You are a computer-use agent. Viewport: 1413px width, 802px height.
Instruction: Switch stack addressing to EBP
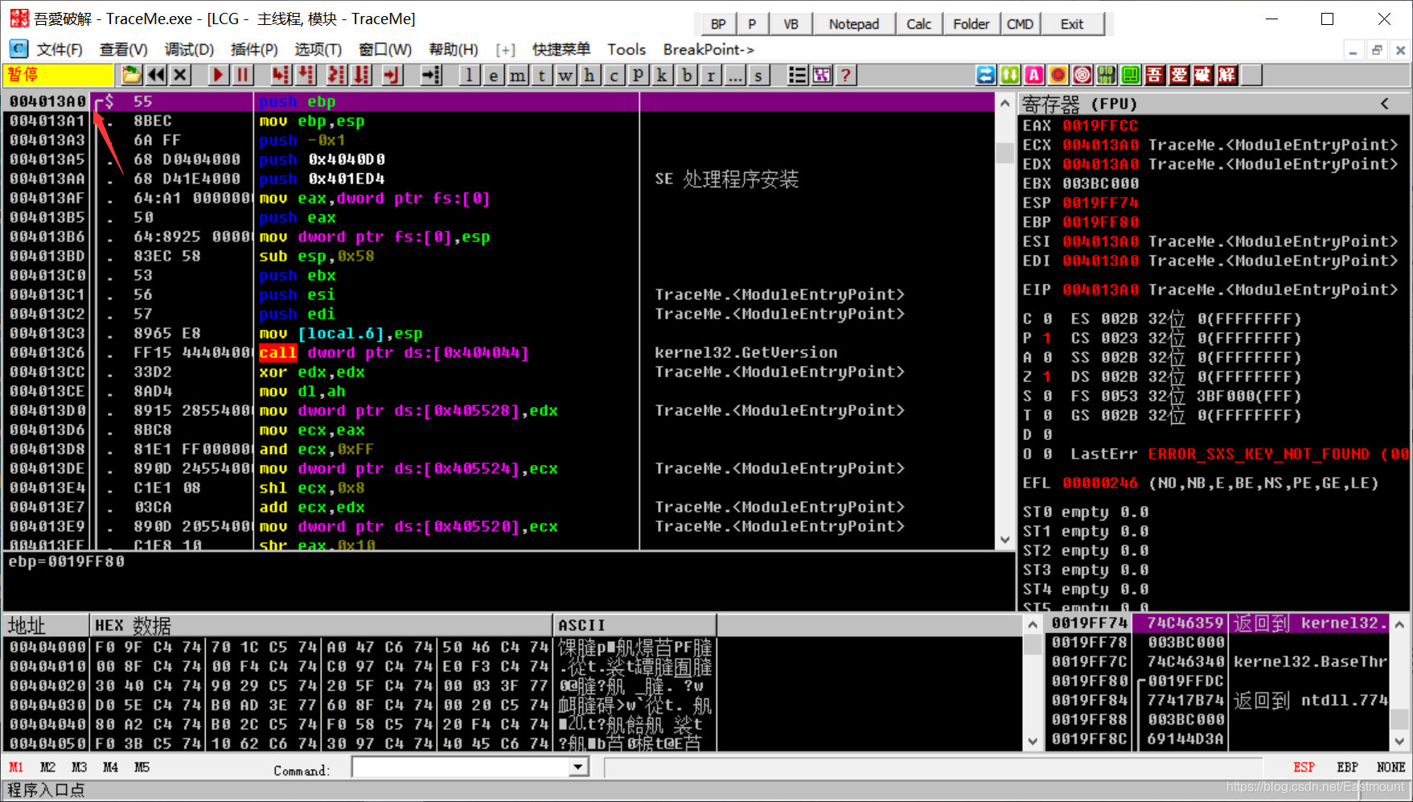tap(1347, 767)
